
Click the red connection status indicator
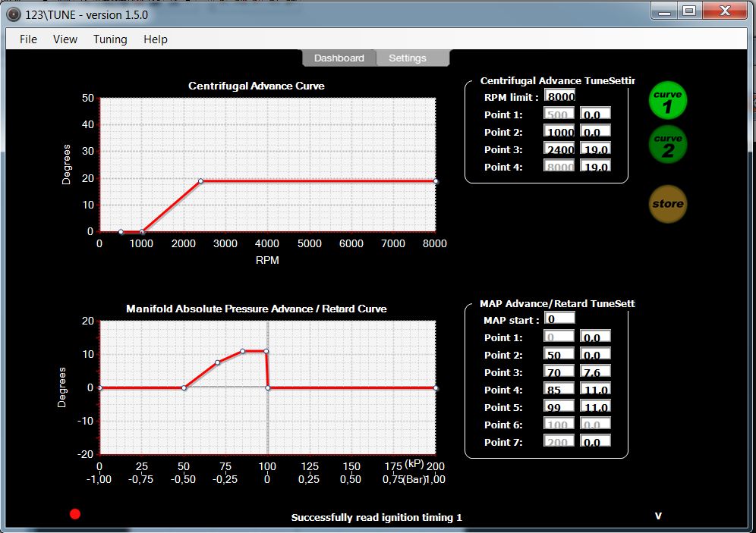tap(75, 514)
